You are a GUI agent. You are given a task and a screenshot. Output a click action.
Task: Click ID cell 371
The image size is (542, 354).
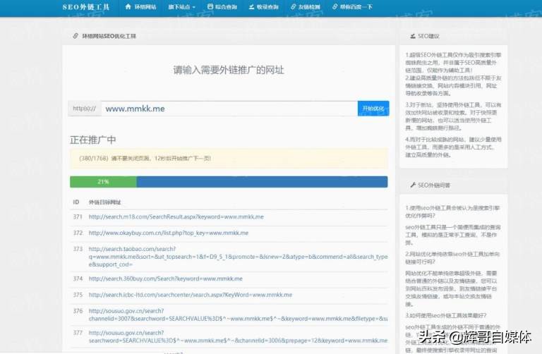click(x=78, y=217)
